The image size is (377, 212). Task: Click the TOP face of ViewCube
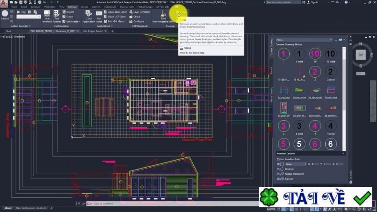(361, 55)
